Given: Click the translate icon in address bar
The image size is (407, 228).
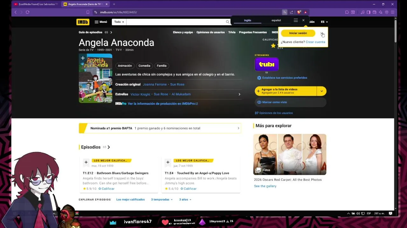Looking at the screenshot, I should [285, 12].
